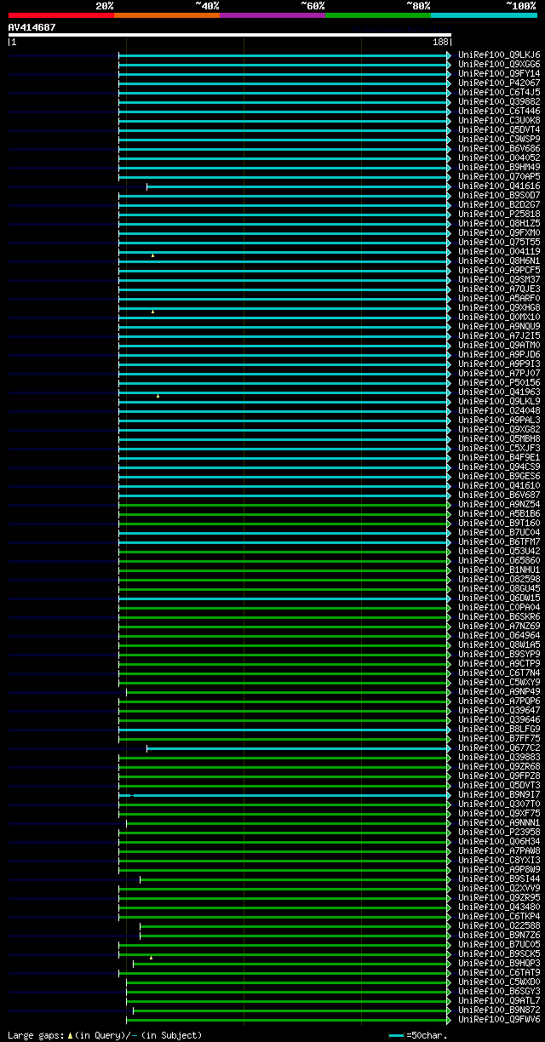This screenshot has height=1042, width=545.
Task: Open hit UniRef100_Q9FY14
Action: click(x=499, y=74)
